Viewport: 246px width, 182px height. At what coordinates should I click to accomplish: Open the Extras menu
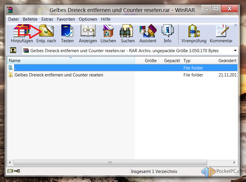click(x=47, y=19)
